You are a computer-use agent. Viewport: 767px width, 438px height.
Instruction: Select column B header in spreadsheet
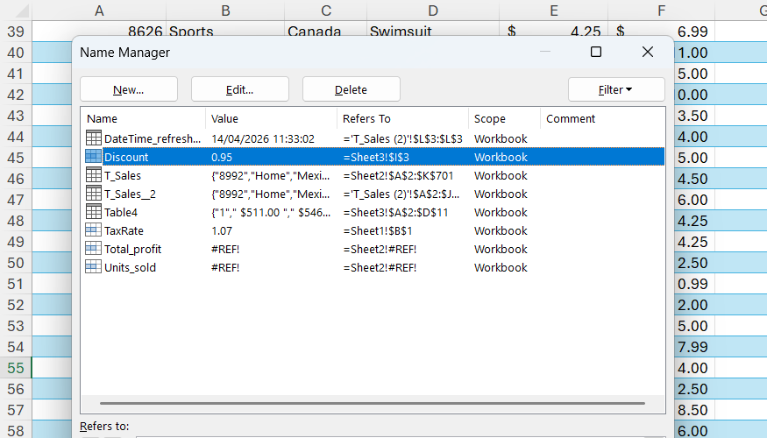click(x=225, y=11)
